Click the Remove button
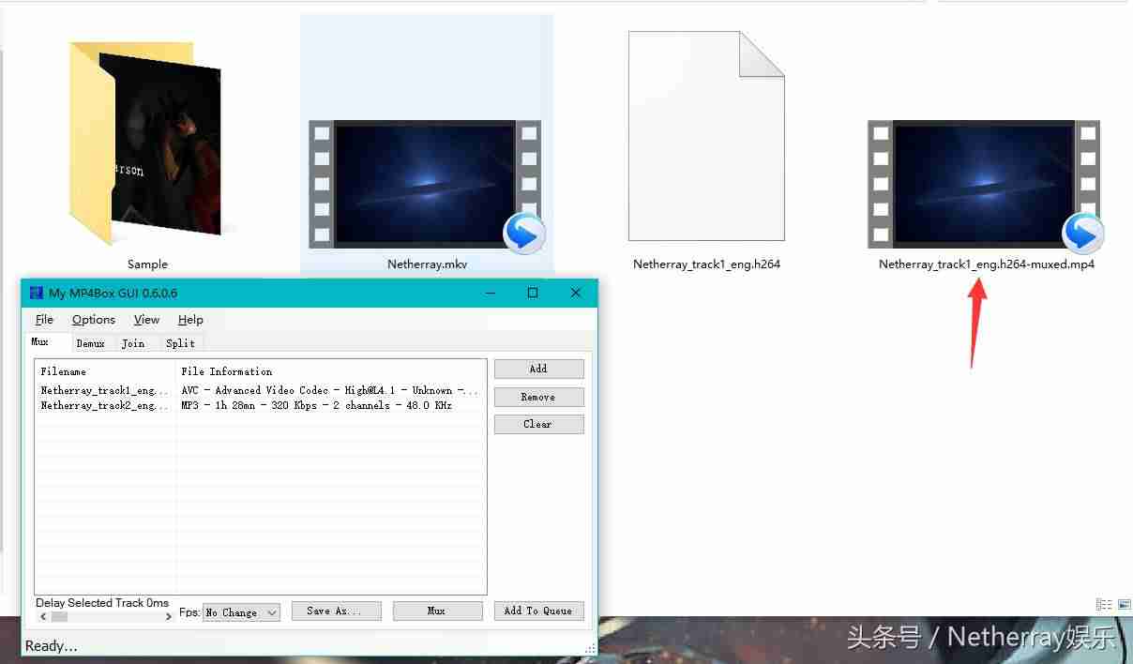Viewport: 1133px width, 664px height. coord(538,397)
